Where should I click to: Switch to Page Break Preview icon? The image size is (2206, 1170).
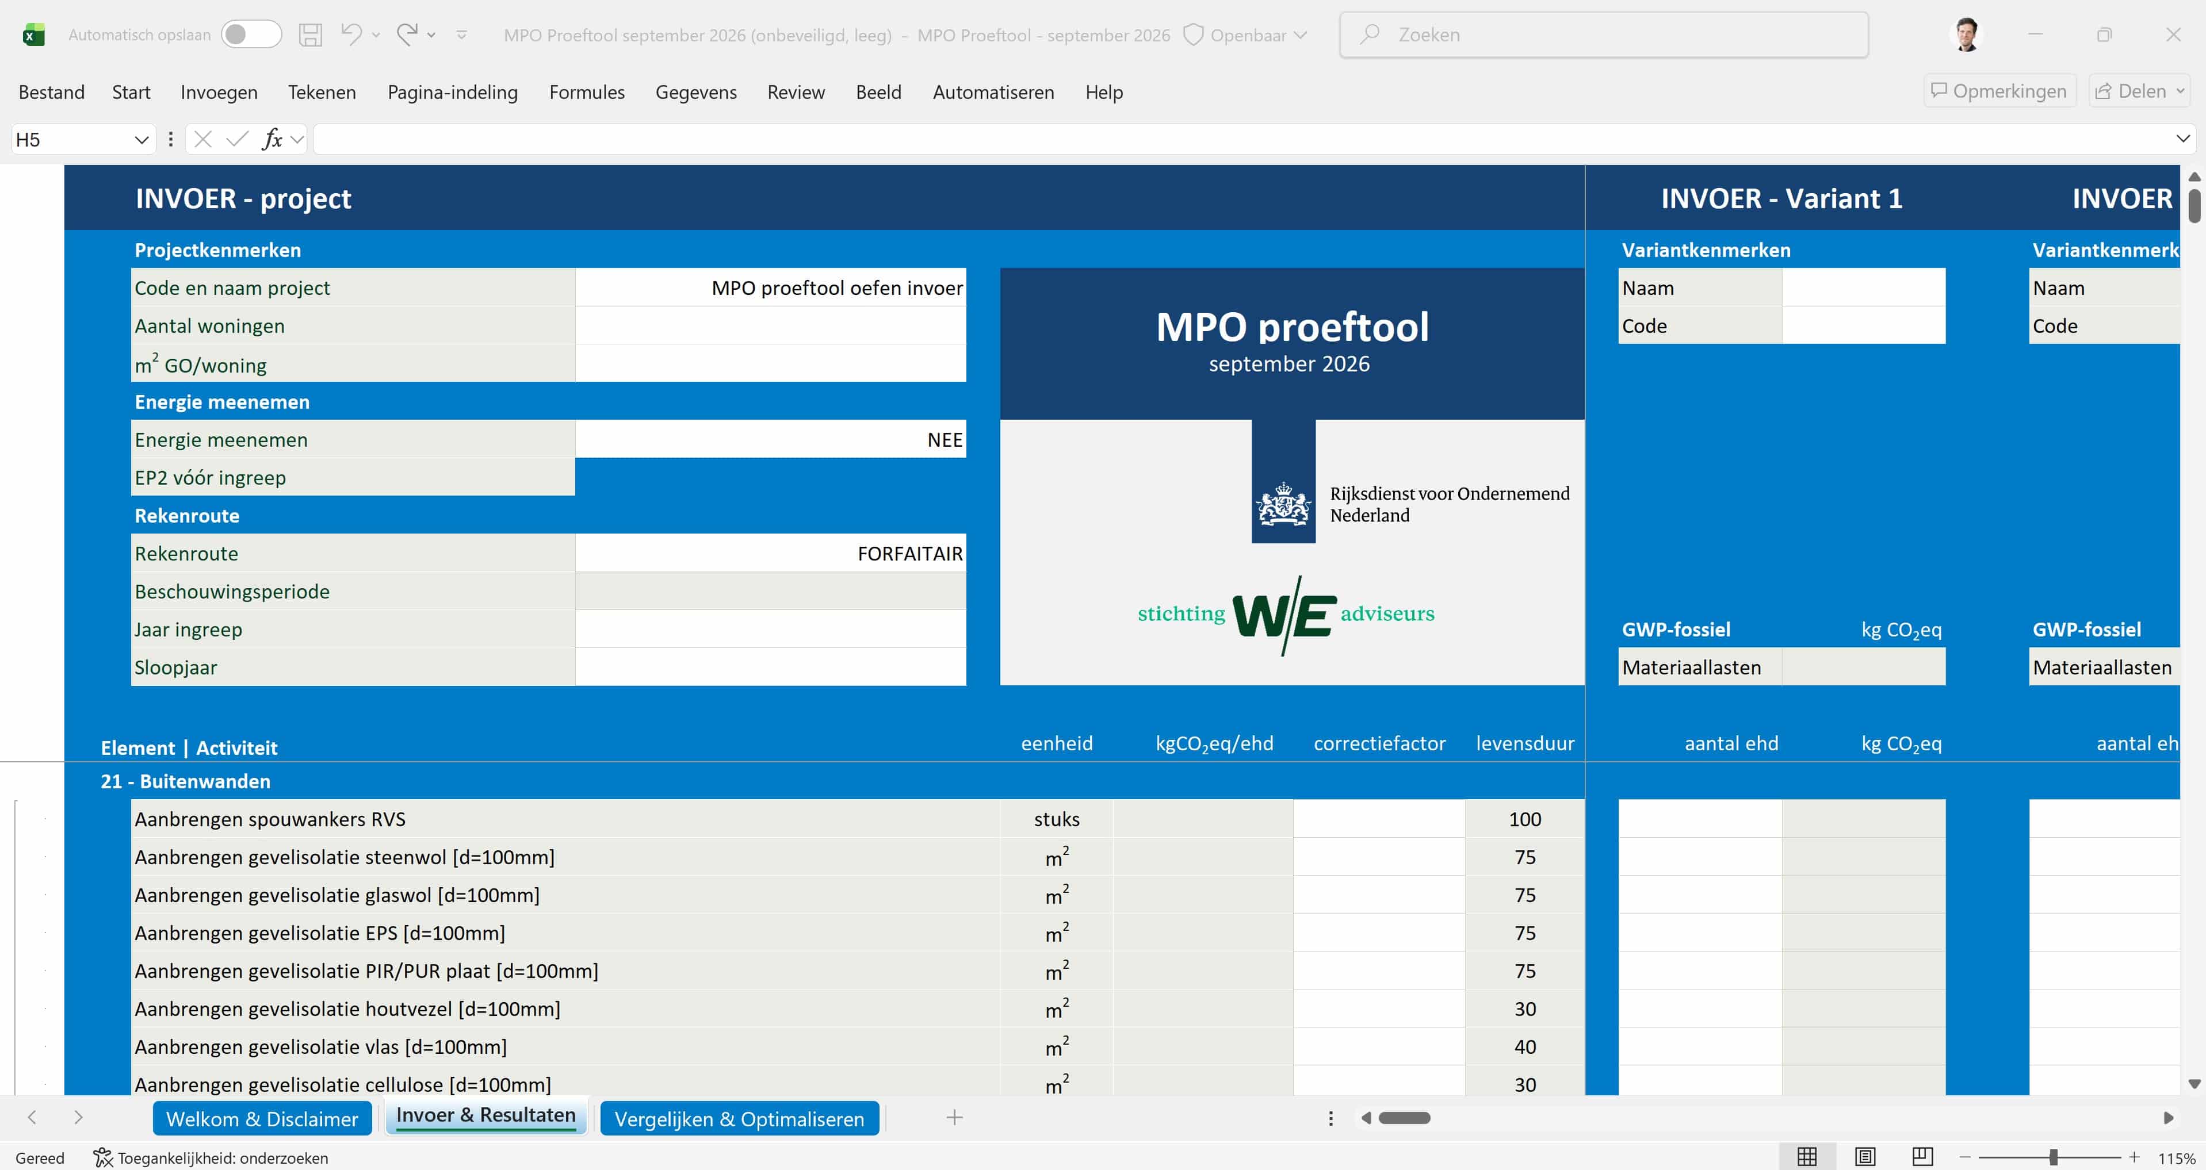1922,1156
